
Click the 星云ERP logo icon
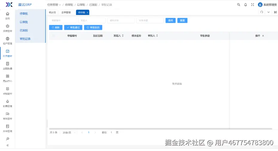click(x=9, y=4)
